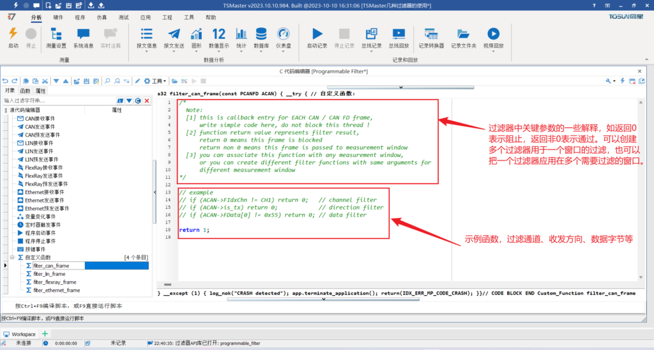Switch to the 硬件 ribbon tab
The image size is (654, 350).
point(58,18)
